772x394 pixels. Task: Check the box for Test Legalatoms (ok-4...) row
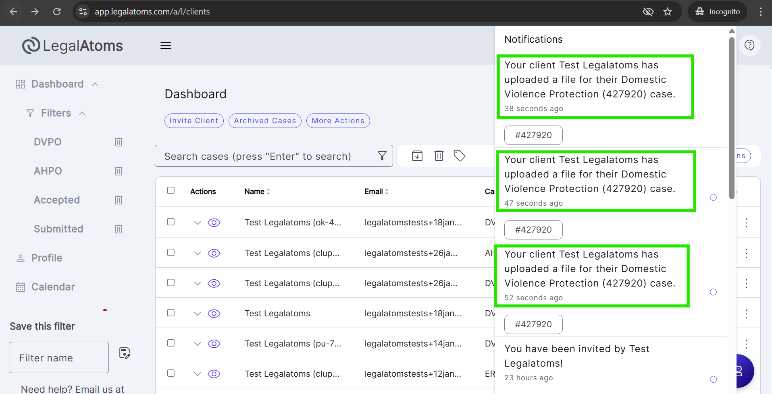pyautogui.click(x=171, y=222)
